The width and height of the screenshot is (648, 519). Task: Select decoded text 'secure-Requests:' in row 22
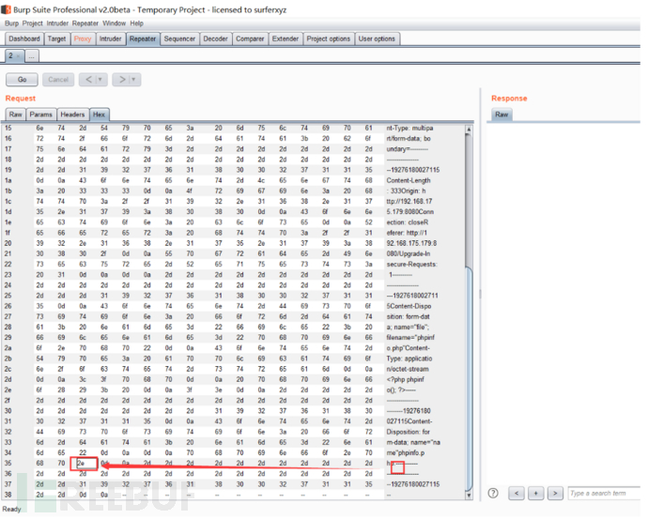point(411,265)
